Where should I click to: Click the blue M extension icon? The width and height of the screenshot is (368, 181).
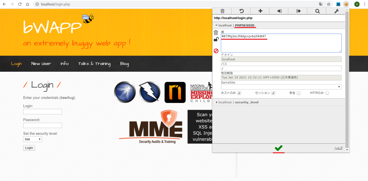338,4
